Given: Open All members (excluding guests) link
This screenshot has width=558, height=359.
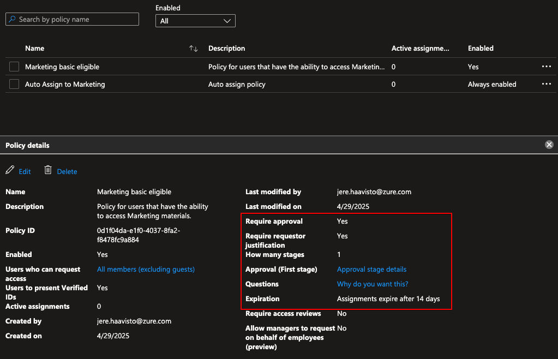Looking at the screenshot, I should coord(146,269).
